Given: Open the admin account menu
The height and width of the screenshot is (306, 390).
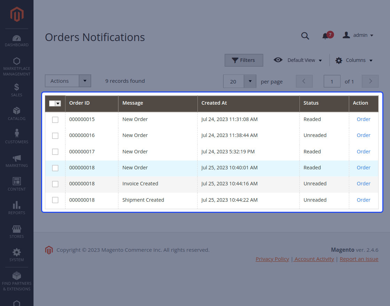Looking at the screenshot, I should tap(358, 35).
